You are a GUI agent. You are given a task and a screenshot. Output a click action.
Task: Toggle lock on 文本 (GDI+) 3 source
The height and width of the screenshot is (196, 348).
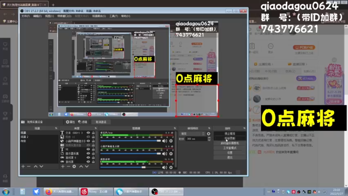point(93,133)
